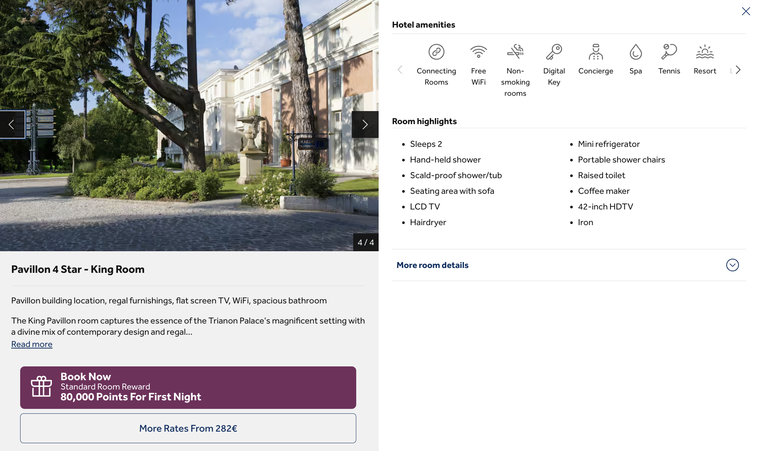Viewport: 758px width, 451px height.
Task: View More Rates From 282€
Action: 188,428
